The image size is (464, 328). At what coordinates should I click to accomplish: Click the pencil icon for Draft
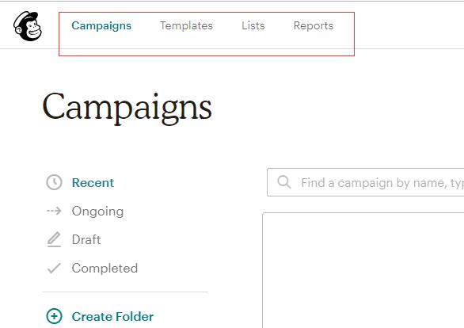[x=54, y=239]
